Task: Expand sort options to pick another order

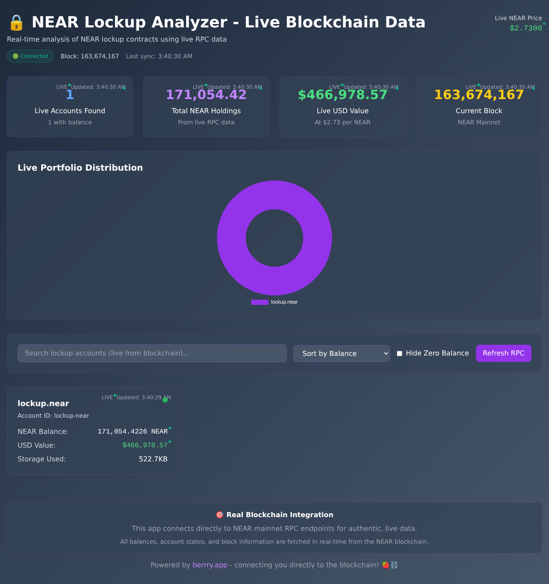Action: pos(341,353)
